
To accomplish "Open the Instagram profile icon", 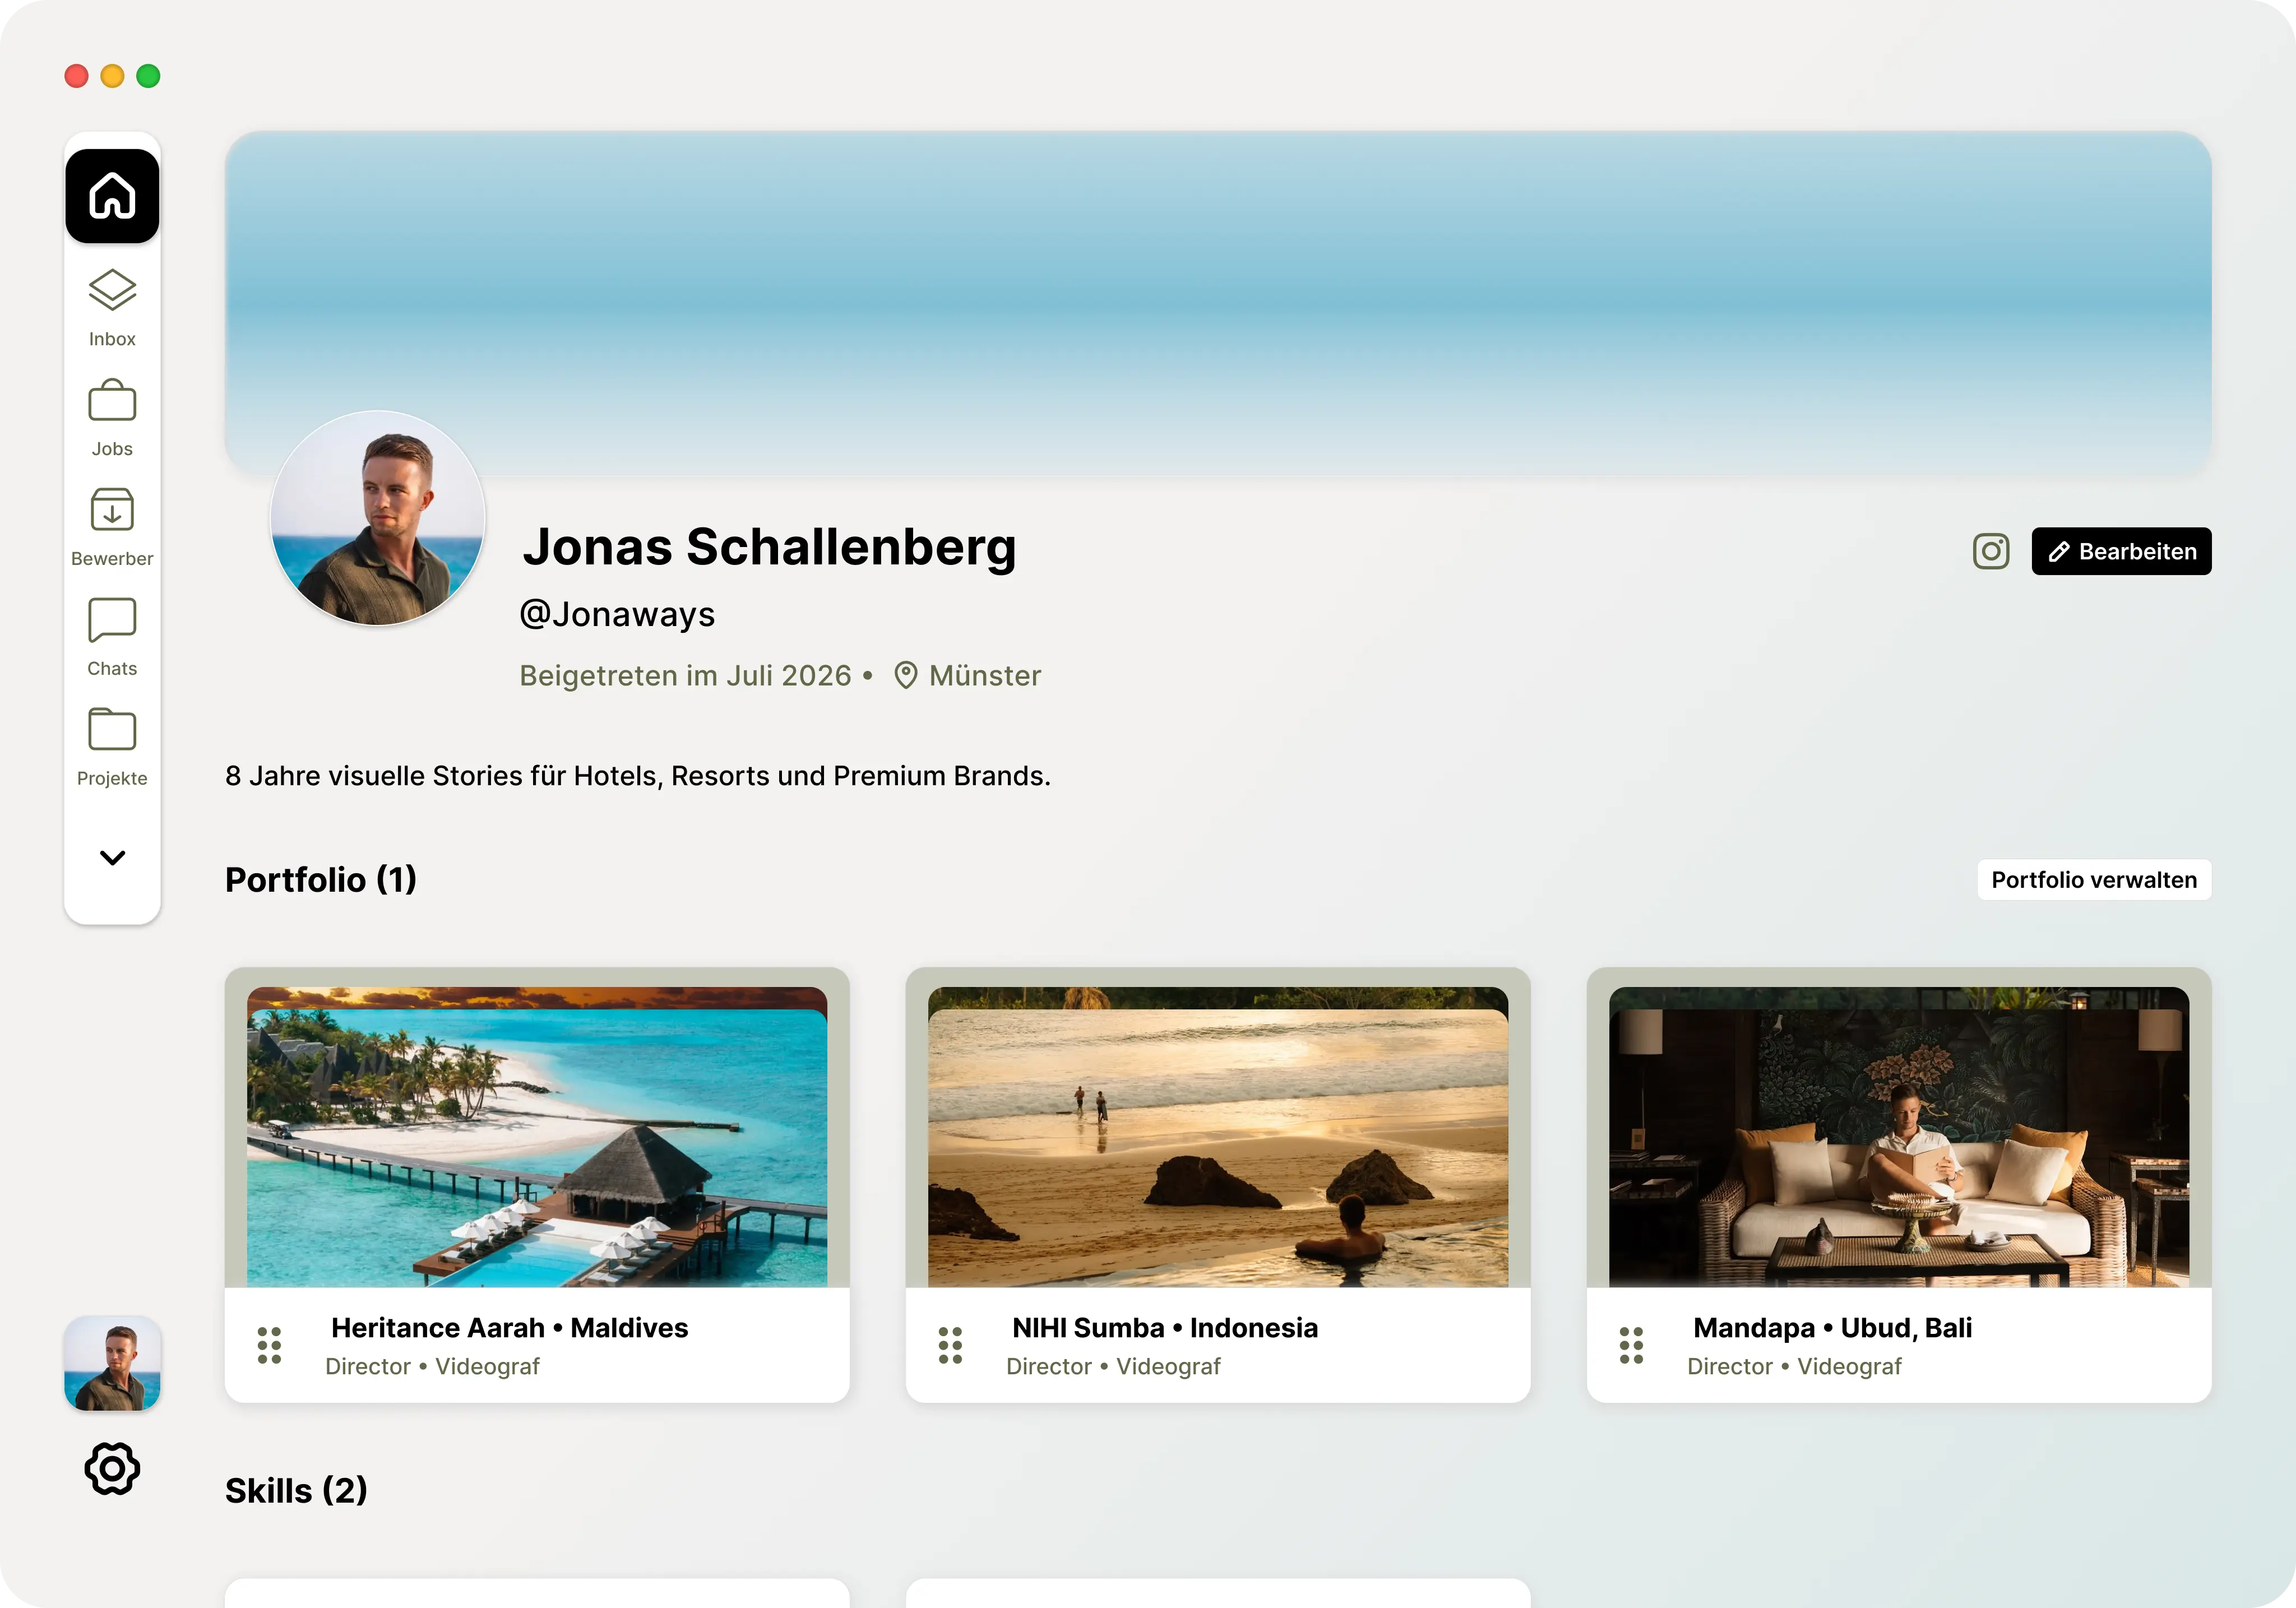I will pos(1991,551).
